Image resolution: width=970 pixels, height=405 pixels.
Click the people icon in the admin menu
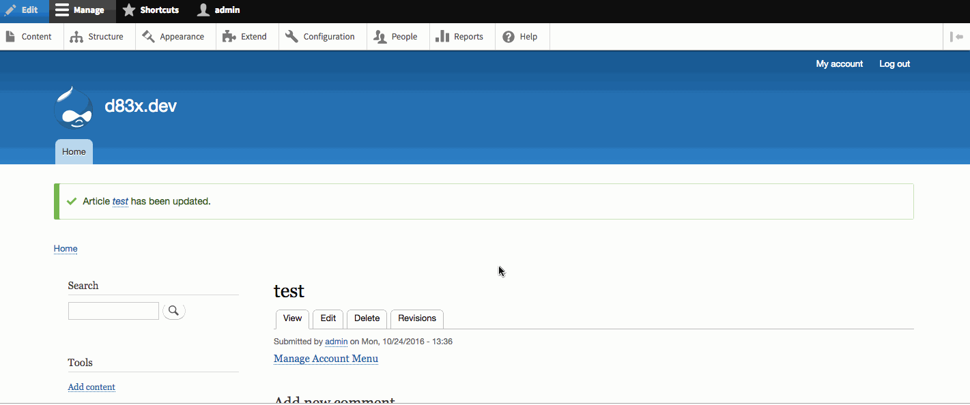pyautogui.click(x=380, y=37)
